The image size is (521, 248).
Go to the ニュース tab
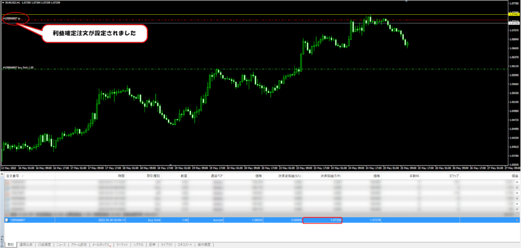(61, 244)
